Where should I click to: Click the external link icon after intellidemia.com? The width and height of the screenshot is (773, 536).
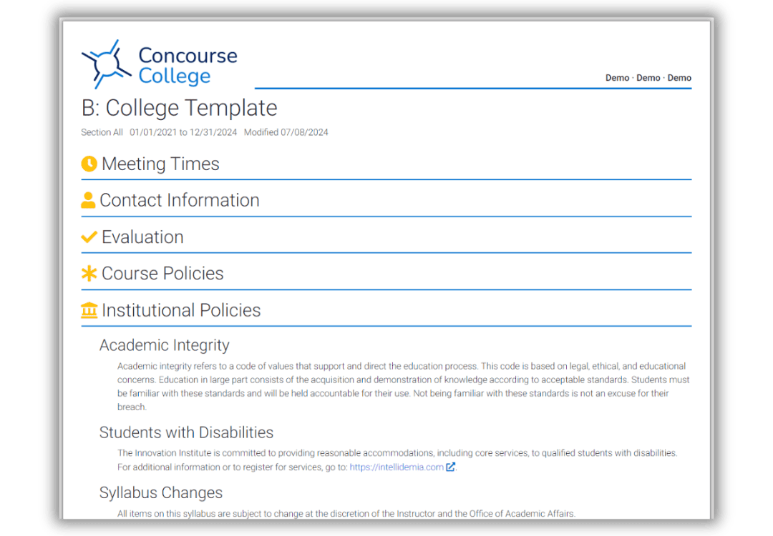[449, 466]
